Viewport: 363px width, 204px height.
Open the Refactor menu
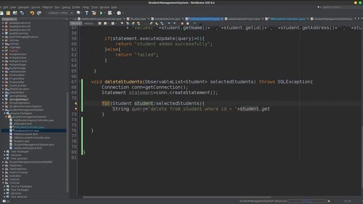[47, 7]
